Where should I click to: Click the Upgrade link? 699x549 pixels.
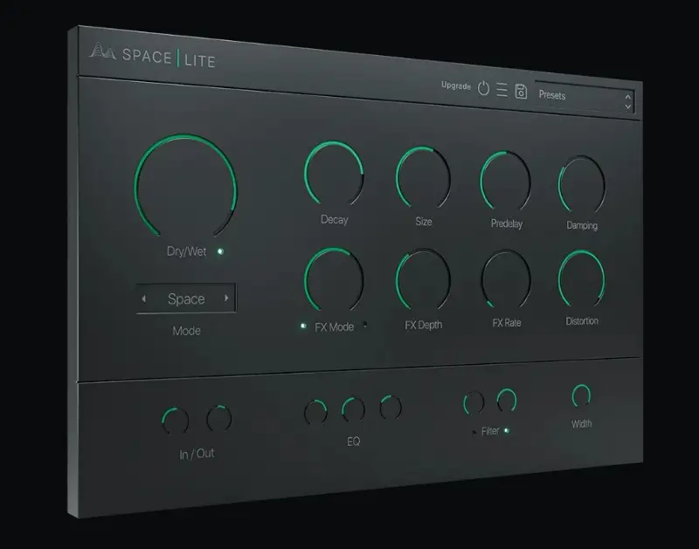point(456,86)
